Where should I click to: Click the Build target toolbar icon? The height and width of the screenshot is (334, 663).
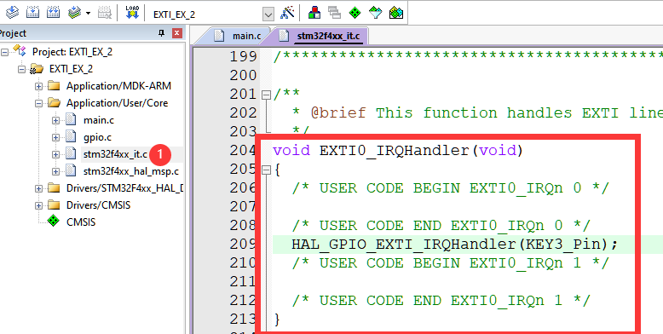tap(32, 12)
